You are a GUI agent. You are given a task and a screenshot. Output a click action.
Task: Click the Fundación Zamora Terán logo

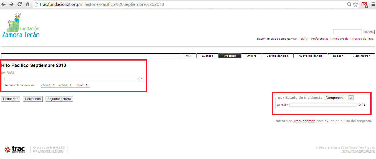coord(21,26)
